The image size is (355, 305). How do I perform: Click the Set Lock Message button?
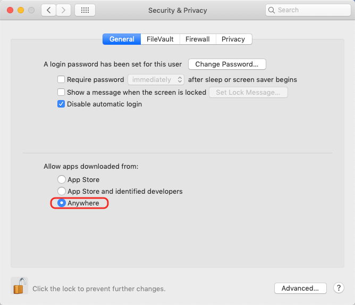tap(248, 92)
